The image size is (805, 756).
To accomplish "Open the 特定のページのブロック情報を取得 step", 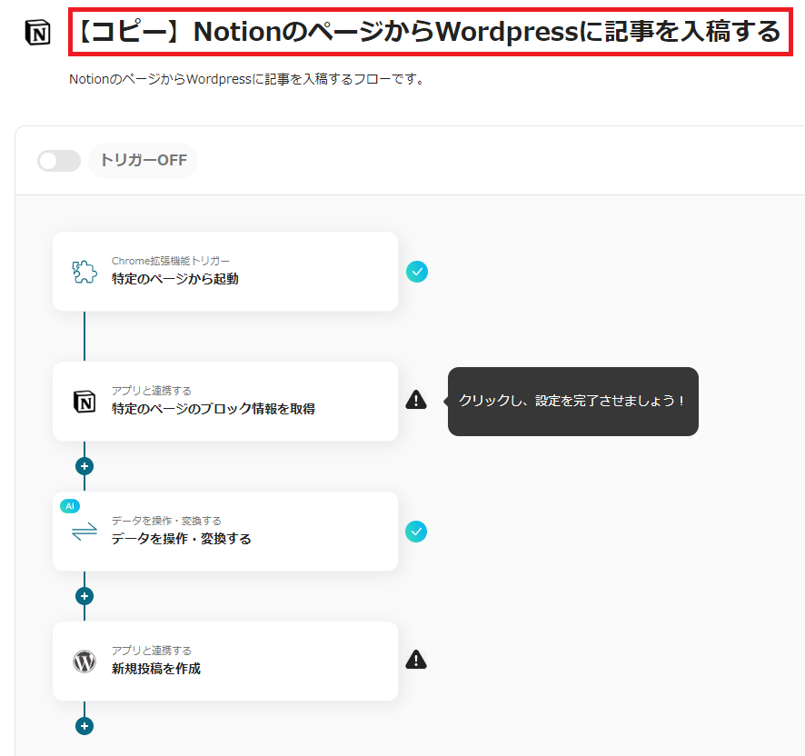I will pyautogui.click(x=225, y=401).
